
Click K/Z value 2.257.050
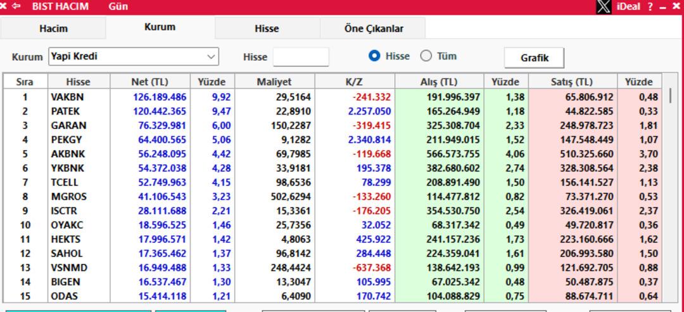[369, 111]
